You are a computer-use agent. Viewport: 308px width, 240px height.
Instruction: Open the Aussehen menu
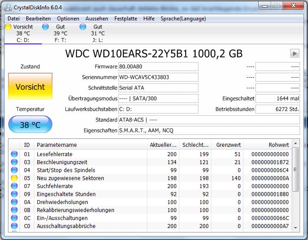[97, 19]
